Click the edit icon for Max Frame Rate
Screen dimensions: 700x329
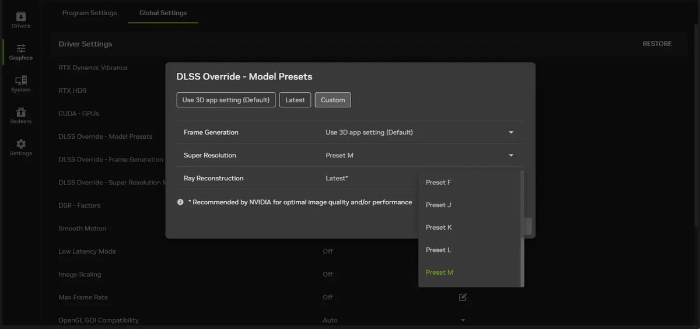463,297
